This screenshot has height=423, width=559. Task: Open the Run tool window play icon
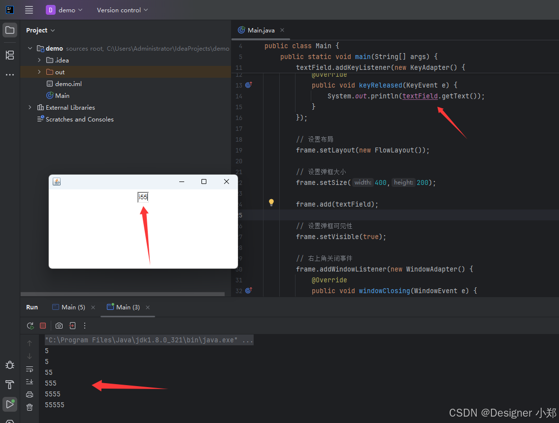(x=10, y=404)
